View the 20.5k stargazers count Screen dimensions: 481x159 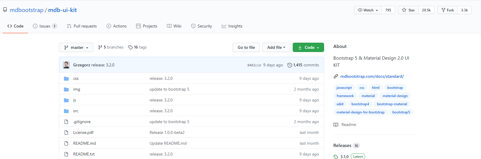point(426,10)
